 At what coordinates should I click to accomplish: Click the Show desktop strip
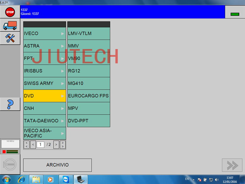pos(242,179)
